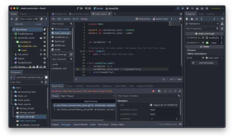Select fishing_rod.gd in script list
This screenshot has height=139, width=234.
pos(61,29)
